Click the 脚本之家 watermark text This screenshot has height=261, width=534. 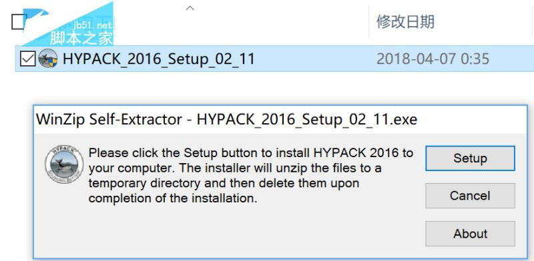(81, 39)
